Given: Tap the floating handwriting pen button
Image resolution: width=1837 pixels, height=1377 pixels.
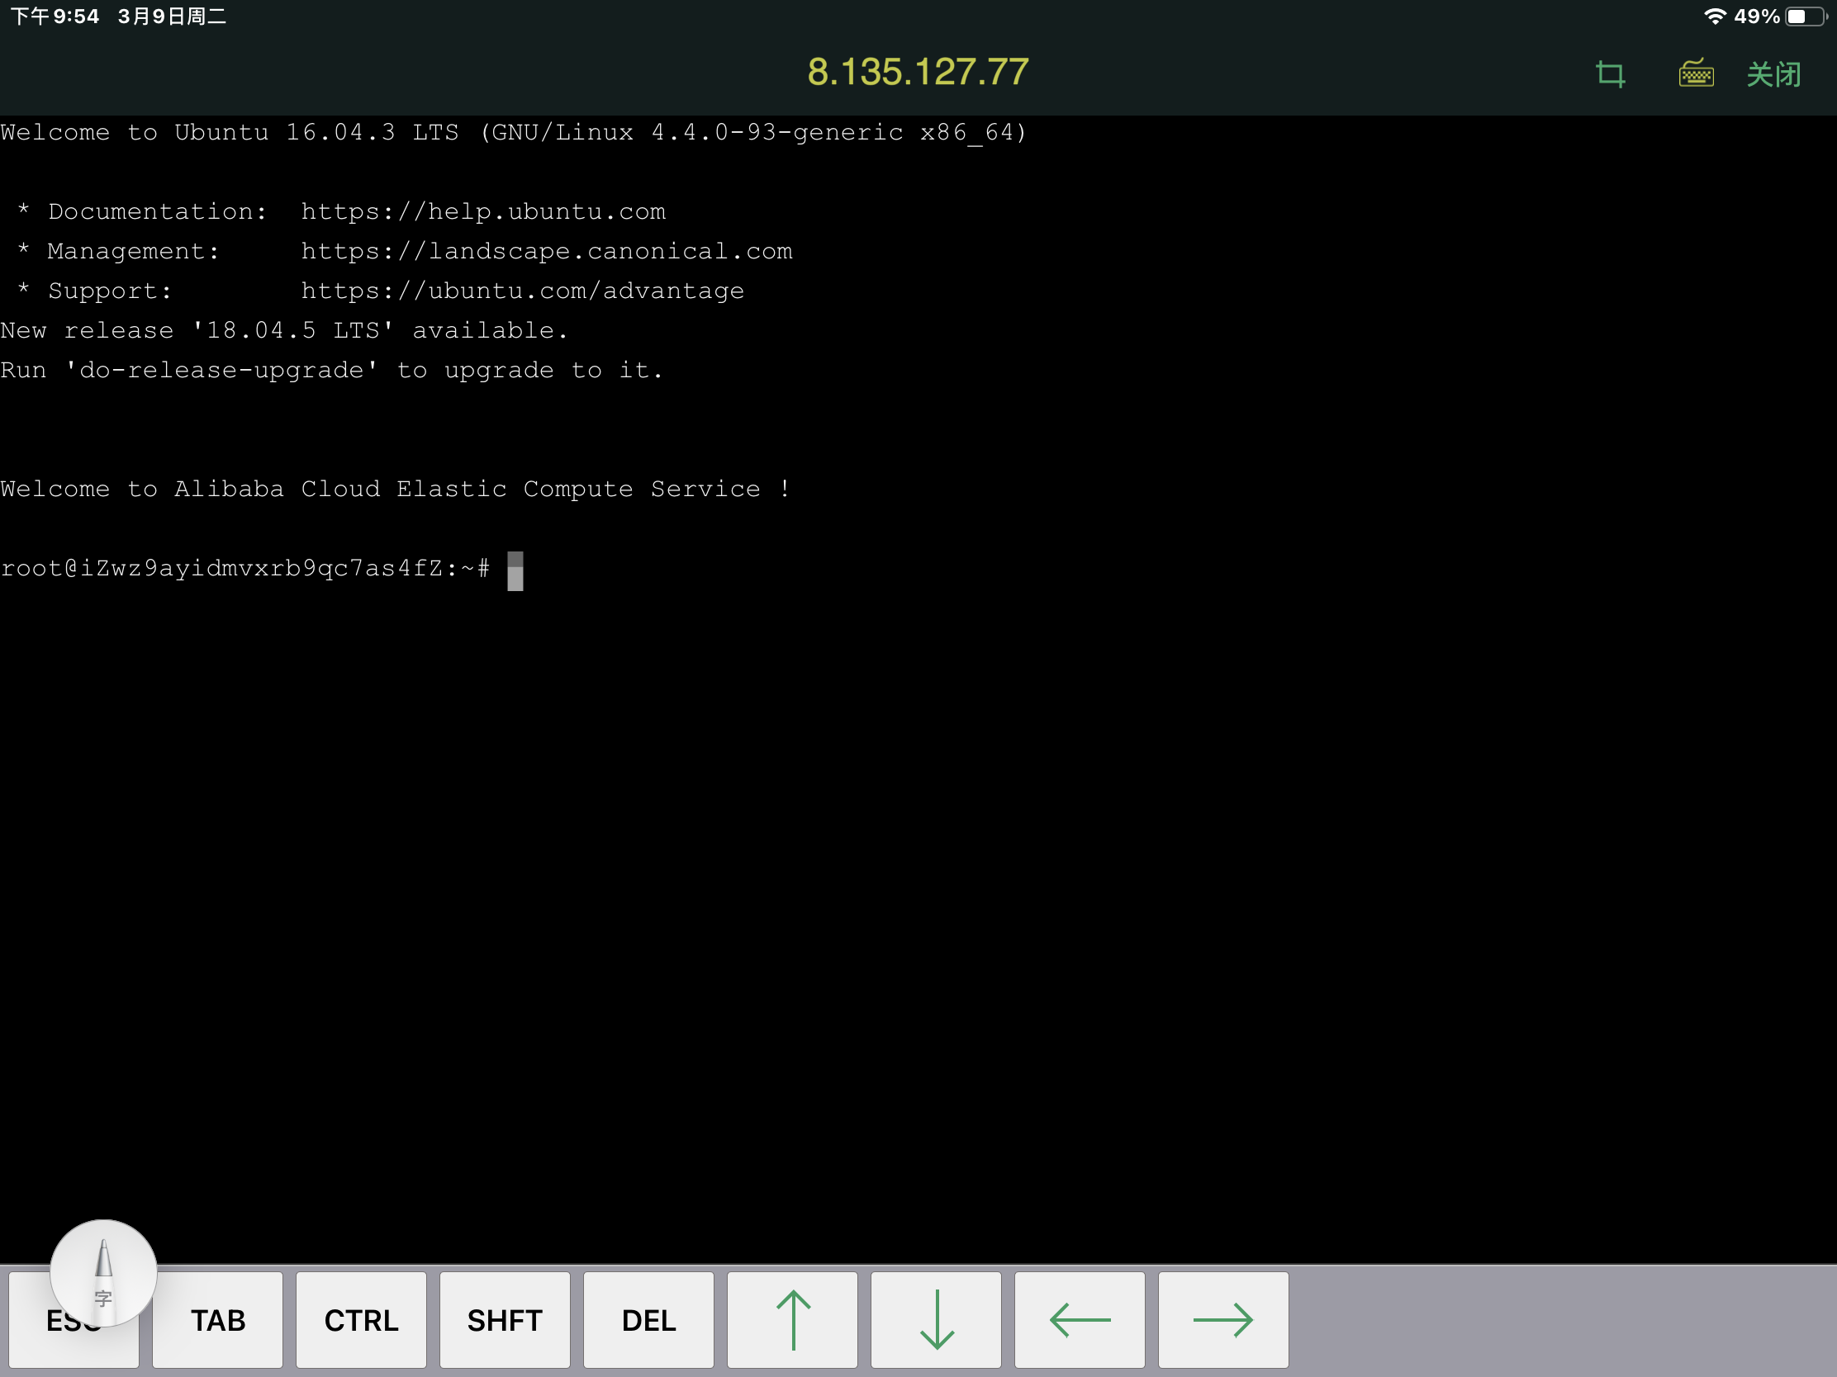Looking at the screenshot, I should (x=103, y=1271).
